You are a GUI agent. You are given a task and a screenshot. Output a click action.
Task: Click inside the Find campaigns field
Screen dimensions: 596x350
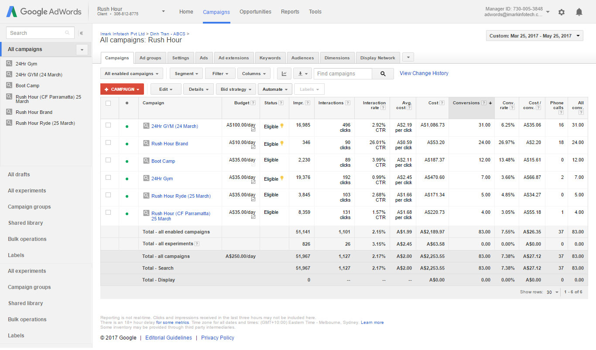pos(343,74)
